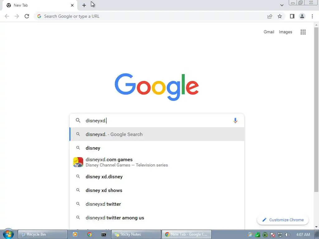Image resolution: width=319 pixels, height=239 pixels.
Task: Pick the 'disney xd.disney' suggestion
Action: pos(157,177)
